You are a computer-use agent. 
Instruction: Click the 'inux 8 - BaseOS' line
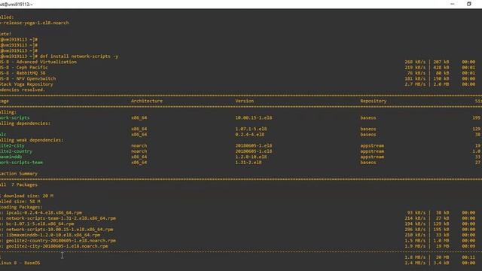click(20, 263)
